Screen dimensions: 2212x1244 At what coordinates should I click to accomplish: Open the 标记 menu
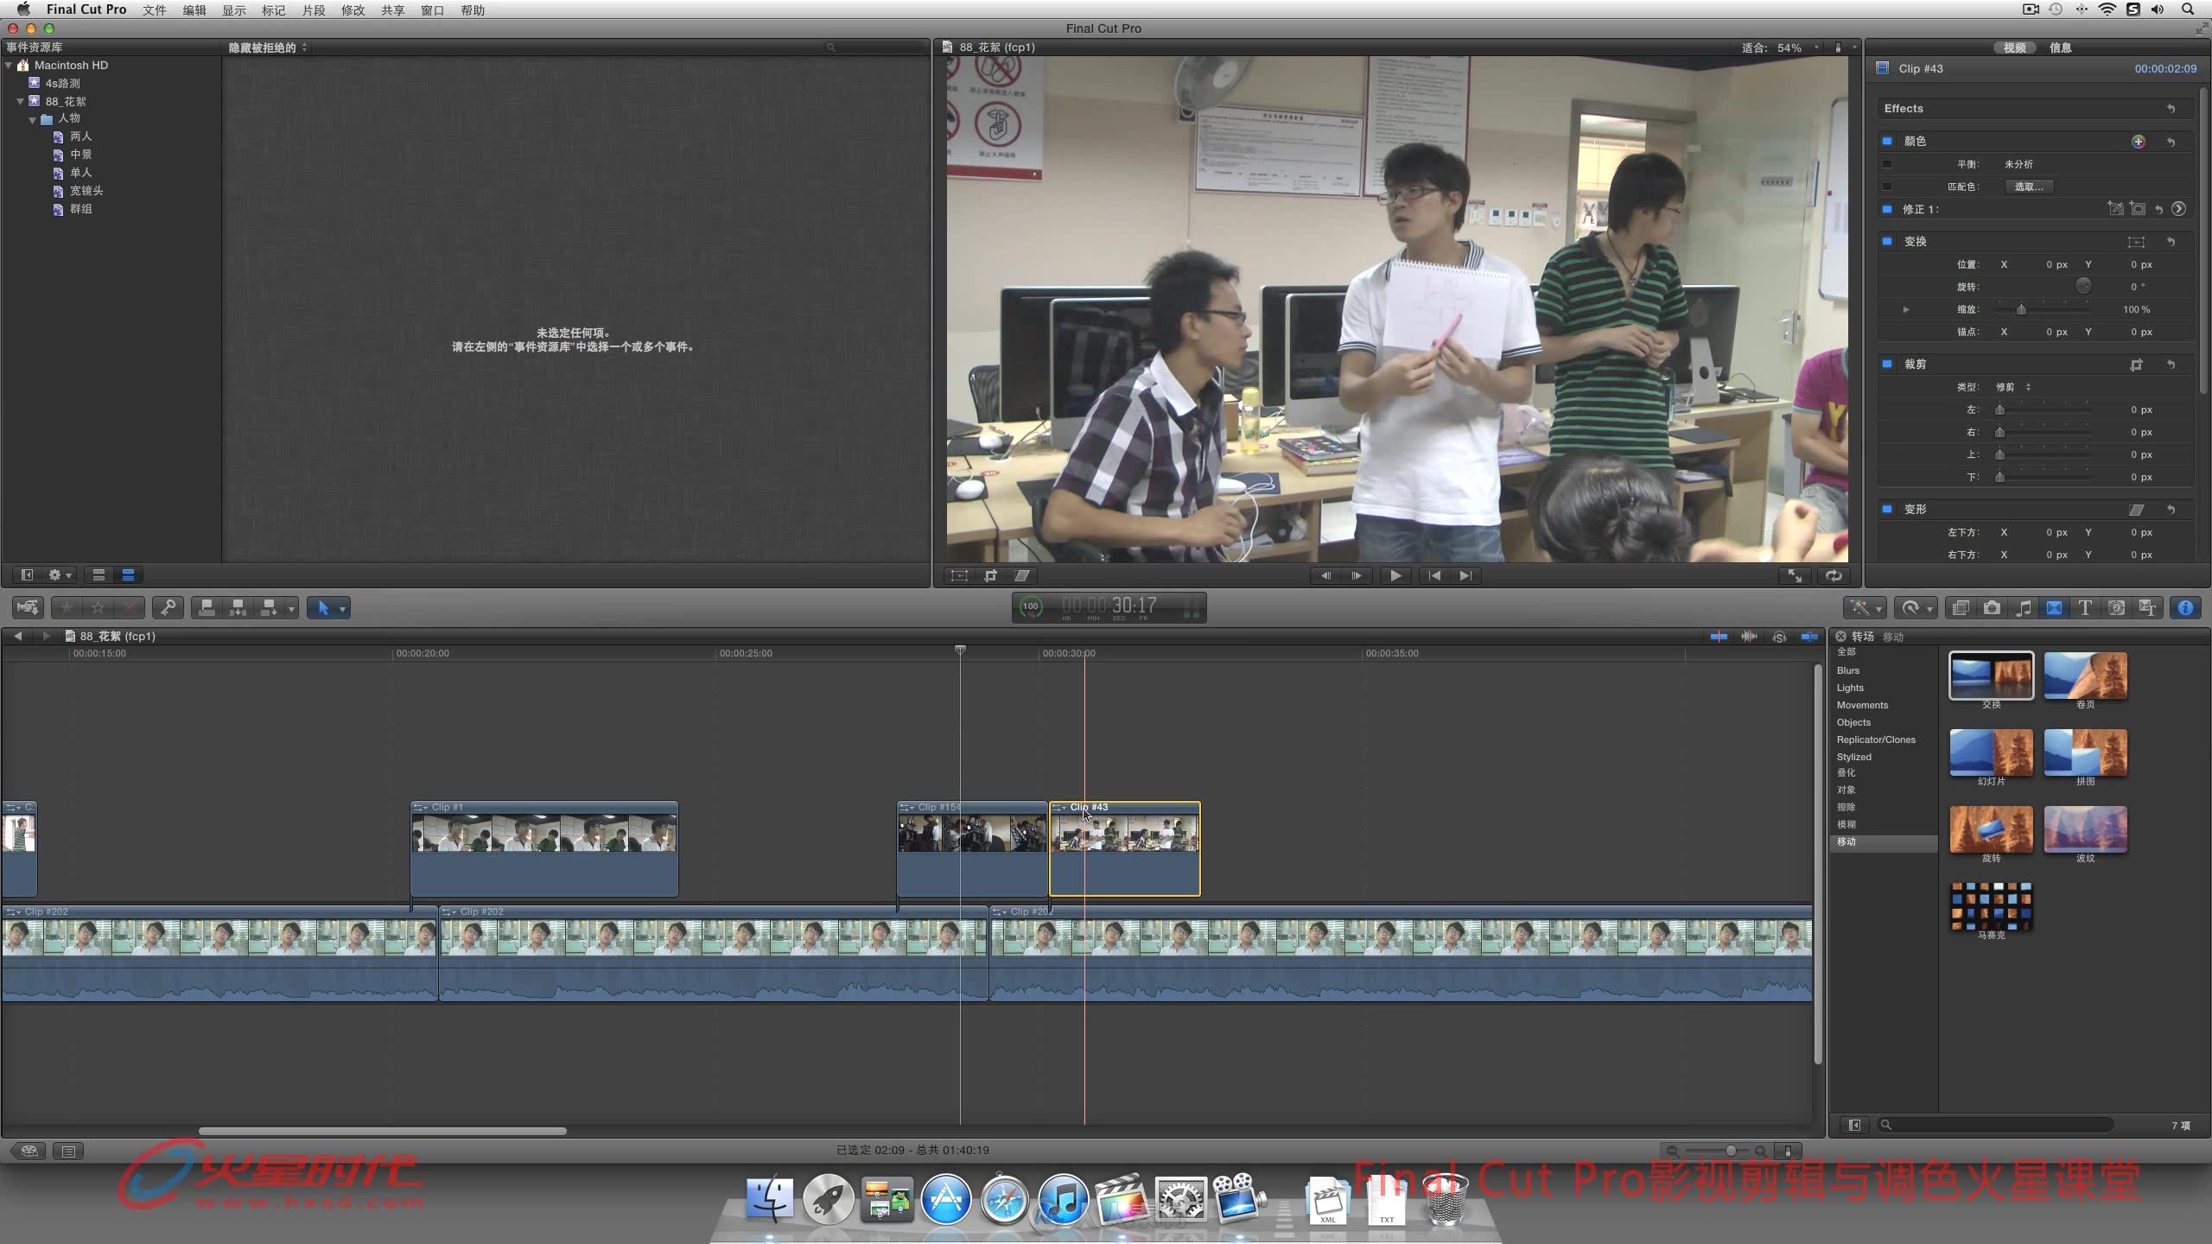tap(273, 10)
